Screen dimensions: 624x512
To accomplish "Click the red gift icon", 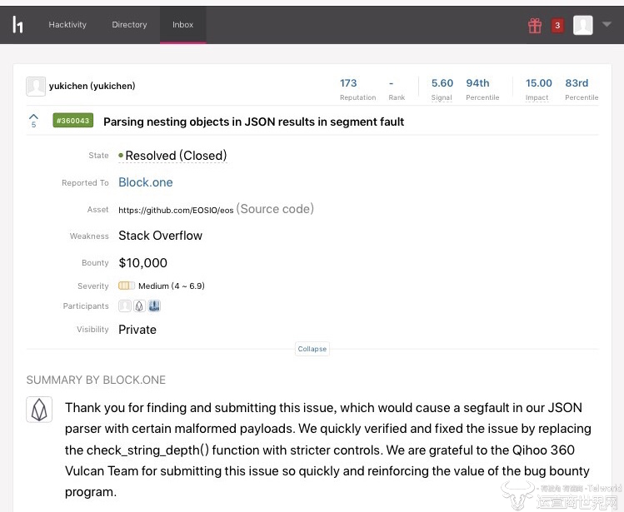I will click(x=535, y=26).
